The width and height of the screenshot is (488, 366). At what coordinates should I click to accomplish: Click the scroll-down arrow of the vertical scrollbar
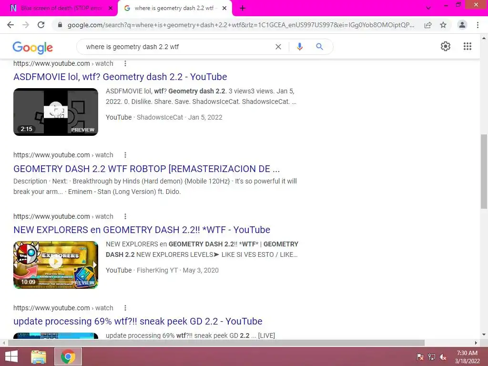tap(484, 335)
